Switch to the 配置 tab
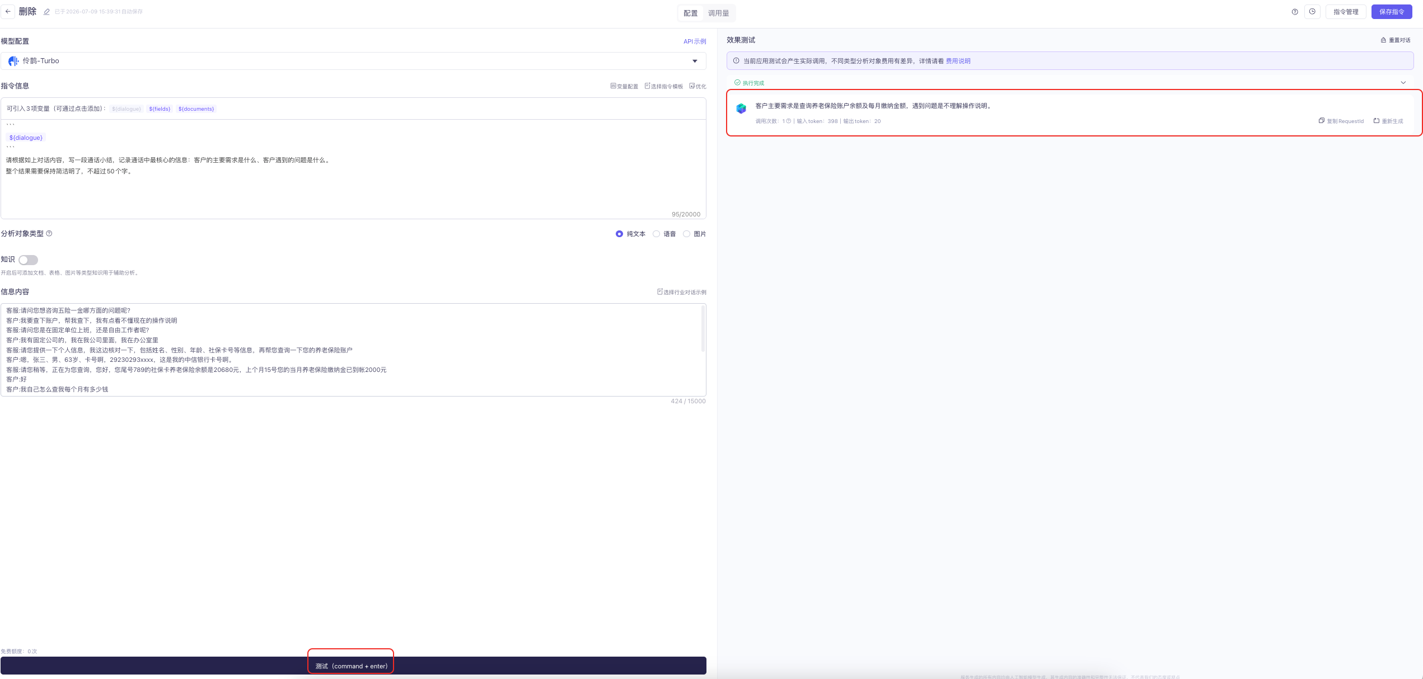The height and width of the screenshot is (679, 1423). click(x=691, y=13)
